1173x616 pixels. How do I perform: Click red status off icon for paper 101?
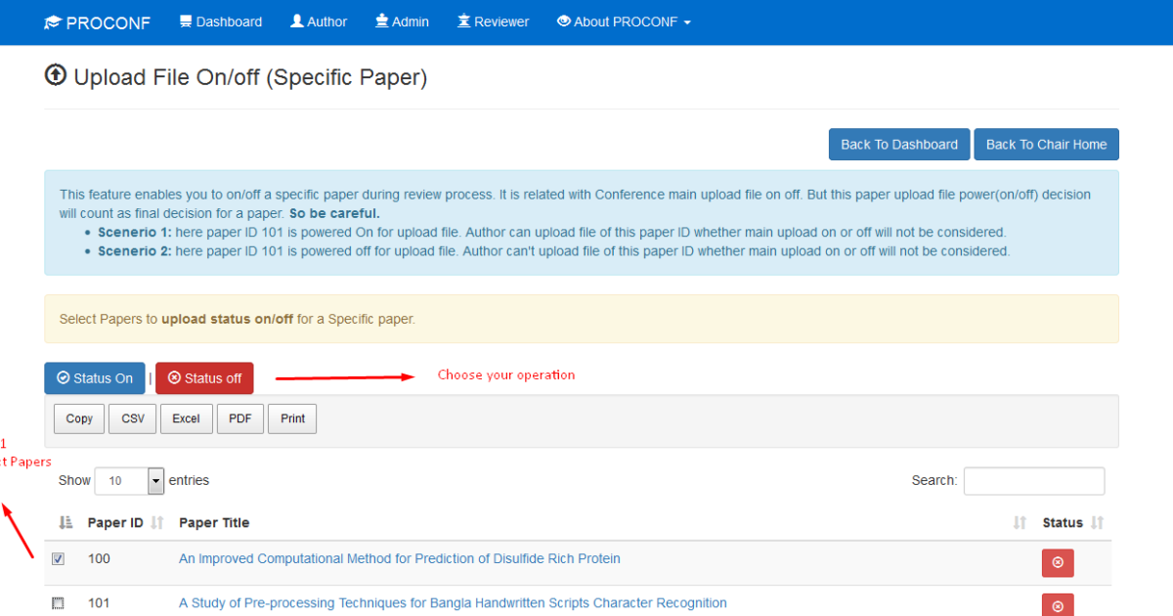pyautogui.click(x=1058, y=604)
